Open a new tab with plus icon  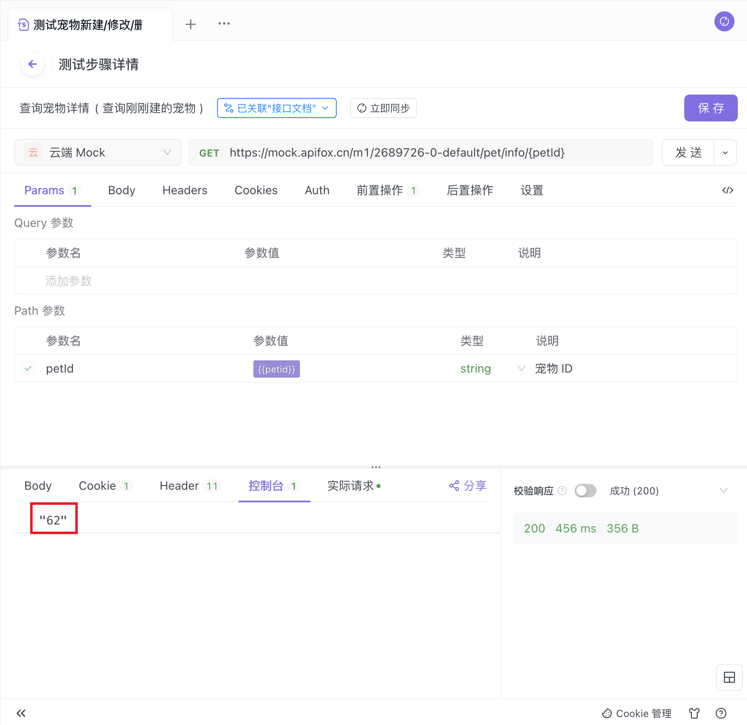[191, 24]
